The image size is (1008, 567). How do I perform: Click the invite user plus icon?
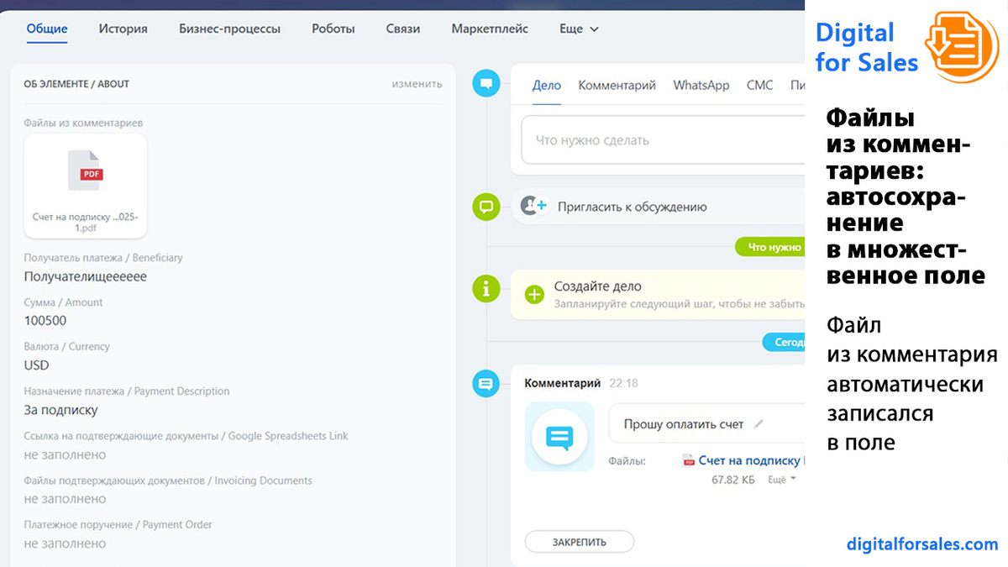tap(533, 206)
